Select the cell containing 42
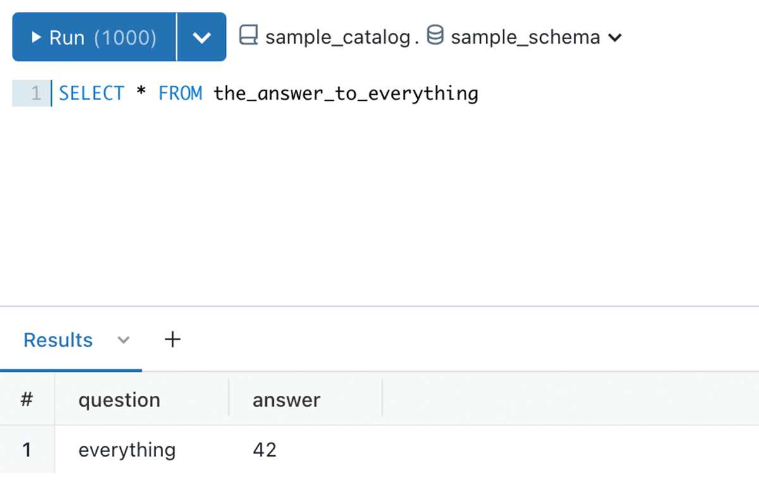Screen dimensions: 759x485 pos(264,450)
